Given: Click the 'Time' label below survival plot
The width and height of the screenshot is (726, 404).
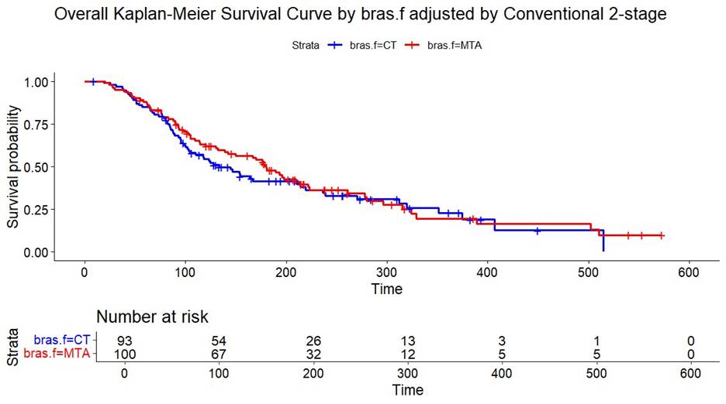Looking at the screenshot, I should (386, 289).
